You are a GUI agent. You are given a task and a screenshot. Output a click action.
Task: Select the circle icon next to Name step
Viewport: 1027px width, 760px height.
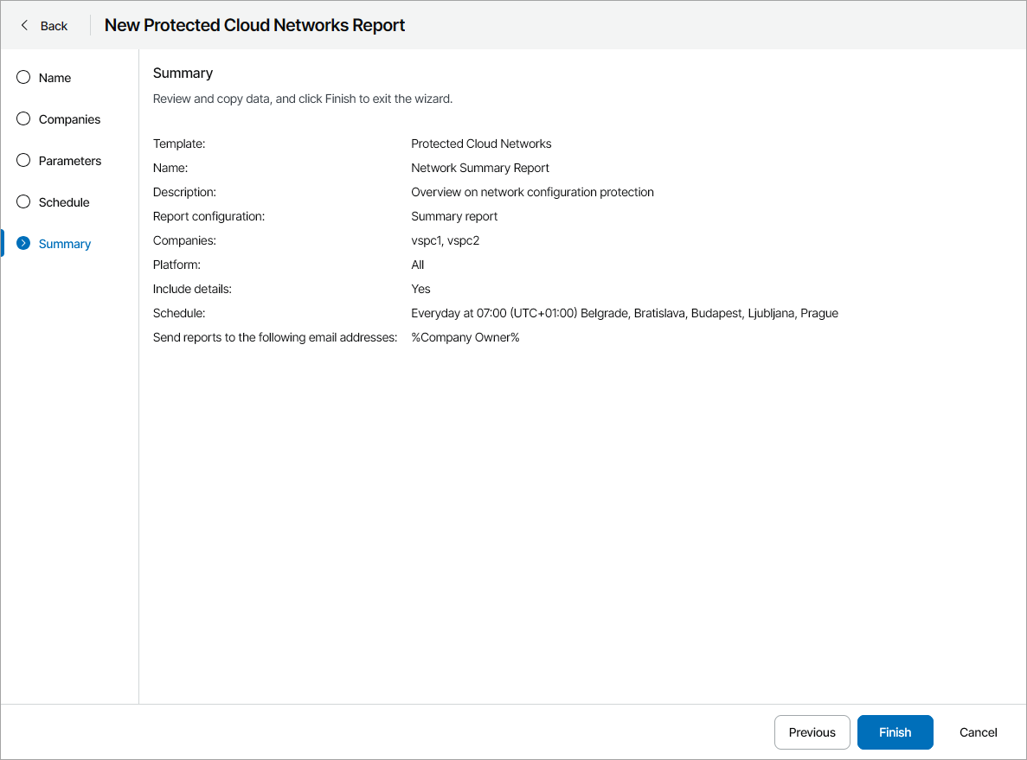[x=22, y=77]
